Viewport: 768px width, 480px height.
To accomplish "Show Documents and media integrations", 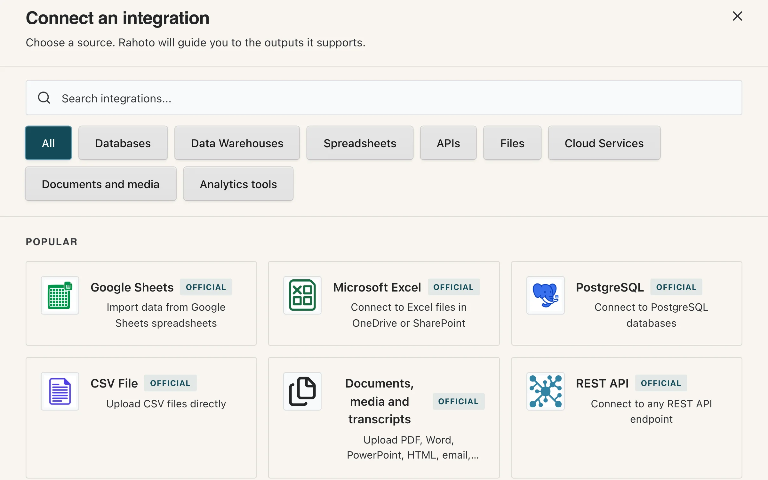I will [x=101, y=184].
